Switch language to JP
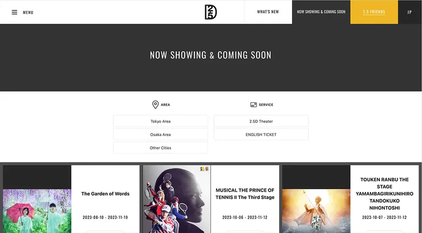 (409, 12)
